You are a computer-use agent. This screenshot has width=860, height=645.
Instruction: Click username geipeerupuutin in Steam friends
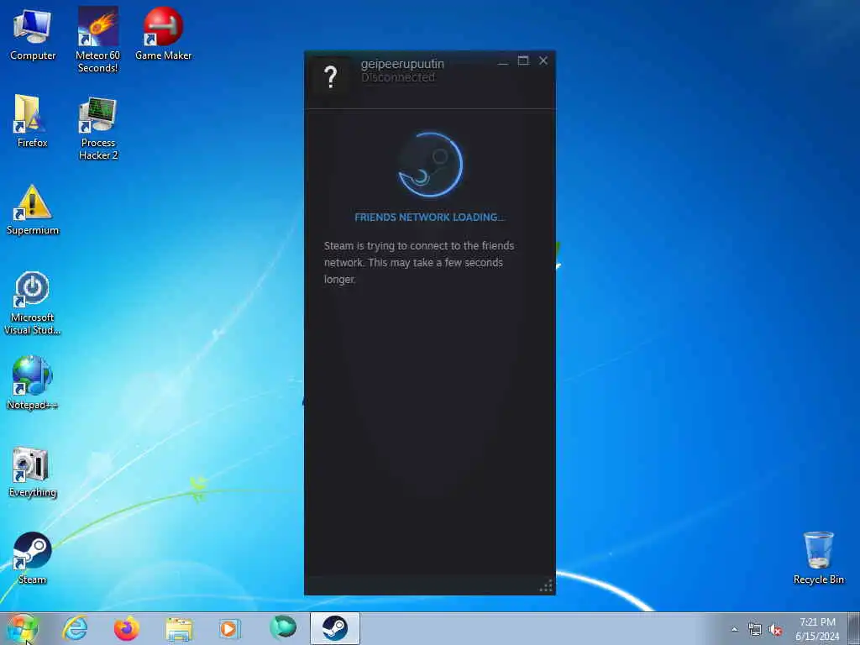pyautogui.click(x=402, y=64)
